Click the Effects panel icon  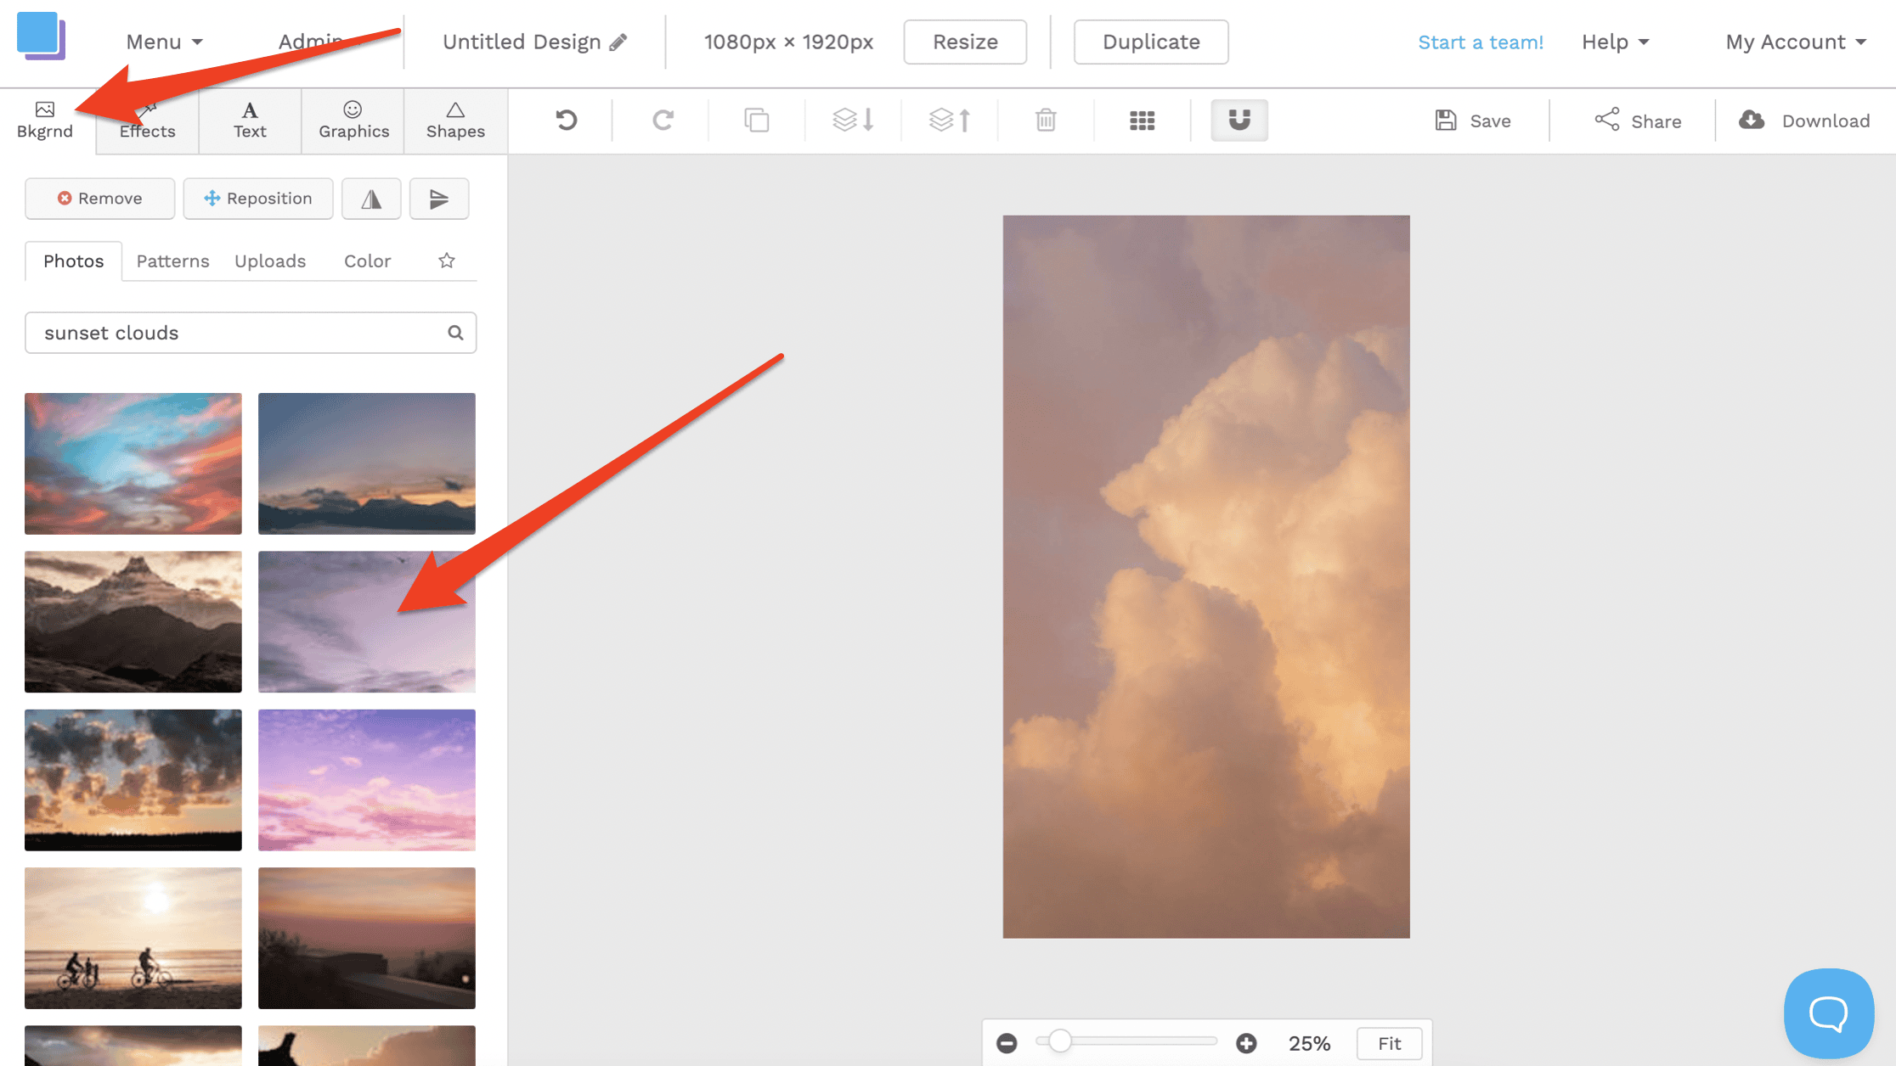(146, 119)
